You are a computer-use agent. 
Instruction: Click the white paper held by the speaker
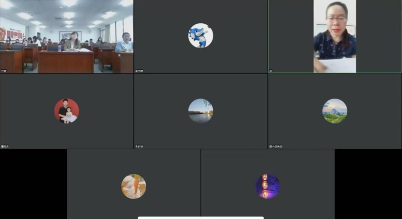point(339,65)
